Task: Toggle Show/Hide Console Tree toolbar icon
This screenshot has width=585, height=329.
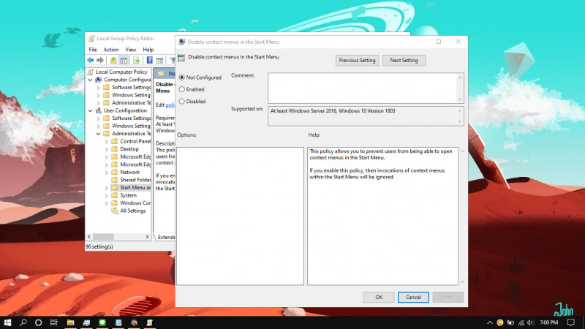Action: (x=124, y=60)
